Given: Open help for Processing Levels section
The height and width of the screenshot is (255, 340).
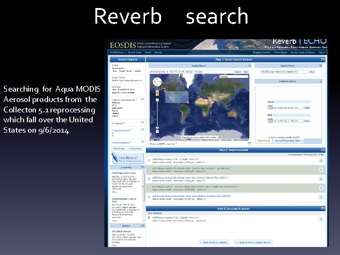Looking at the screenshot, I should pos(143,129).
